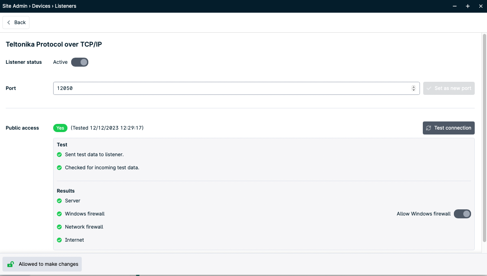Click Listeners in the breadcrumb

tap(65, 6)
